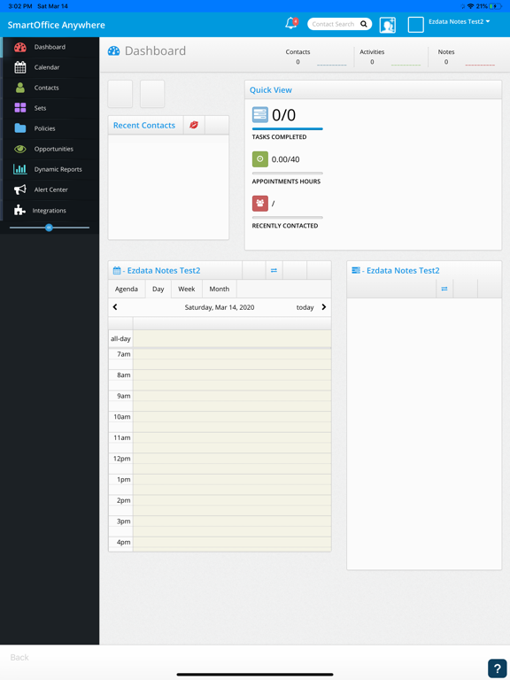The height and width of the screenshot is (680, 510).
Task: Jump to today in the calendar
Action: [x=305, y=307]
